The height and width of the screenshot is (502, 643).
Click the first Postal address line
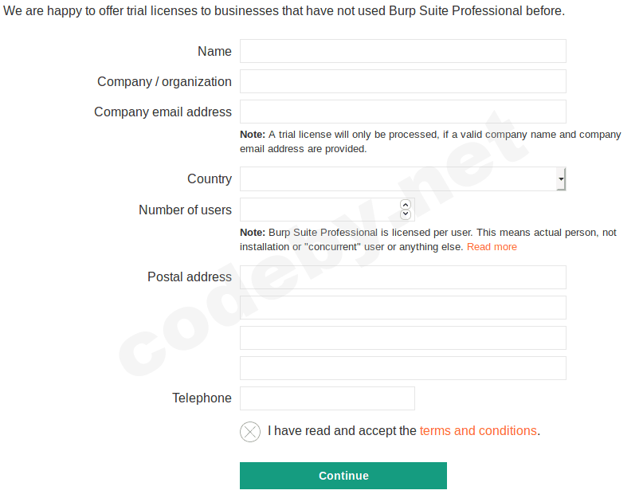pos(402,277)
